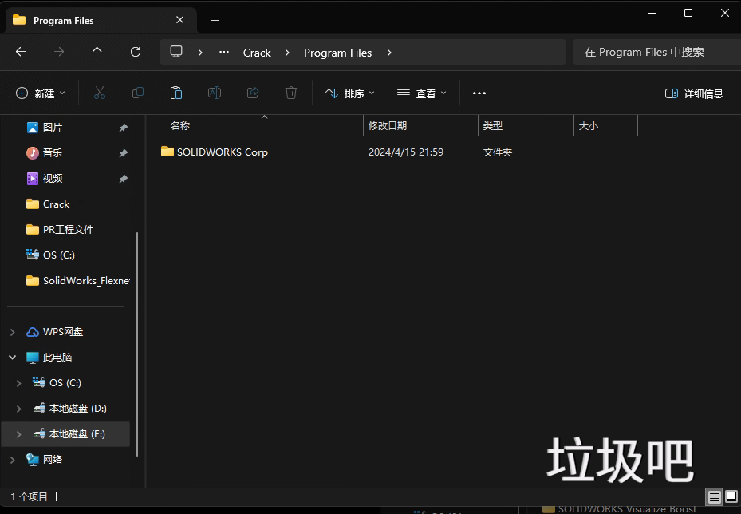Select the Cut icon on the toolbar
Image resolution: width=741 pixels, height=514 pixels.
point(99,93)
